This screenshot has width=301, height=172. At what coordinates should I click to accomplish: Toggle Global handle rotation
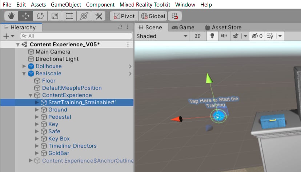click(x=153, y=16)
